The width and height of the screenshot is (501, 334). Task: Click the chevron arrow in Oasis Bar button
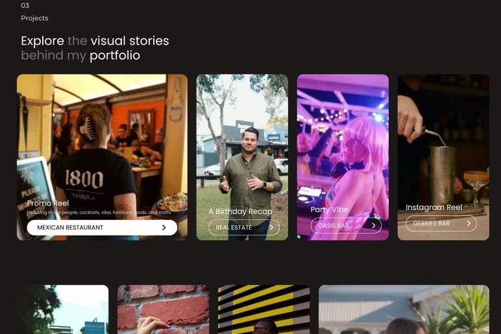(x=373, y=226)
